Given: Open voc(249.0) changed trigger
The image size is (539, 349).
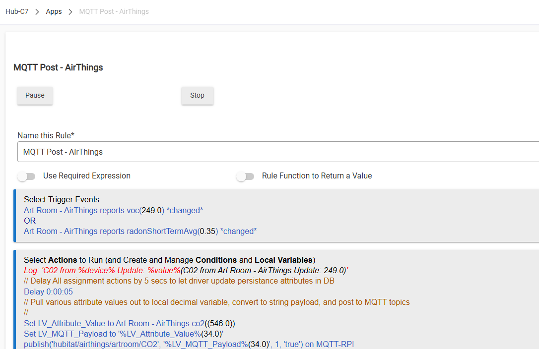Looking at the screenshot, I should click(x=114, y=211).
